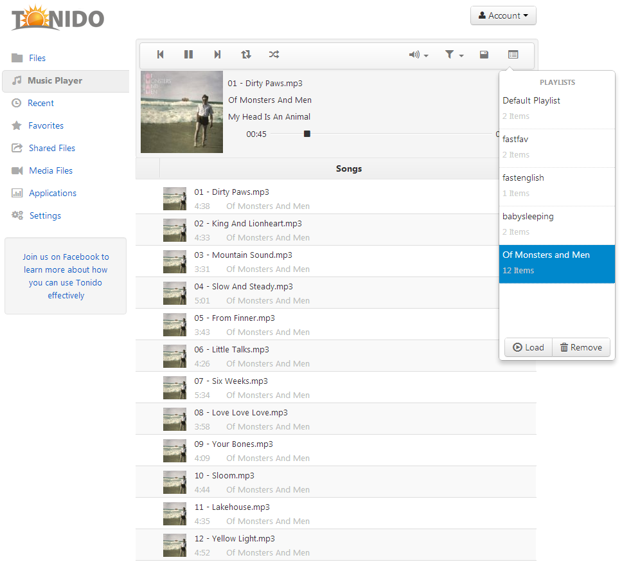
Task: Select the fastfav playlist
Action: click(x=557, y=147)
